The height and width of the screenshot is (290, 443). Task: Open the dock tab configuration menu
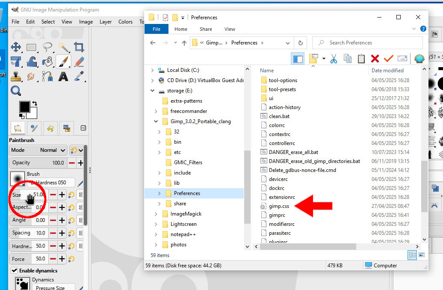pyautogui.click(x=83, y=128)
